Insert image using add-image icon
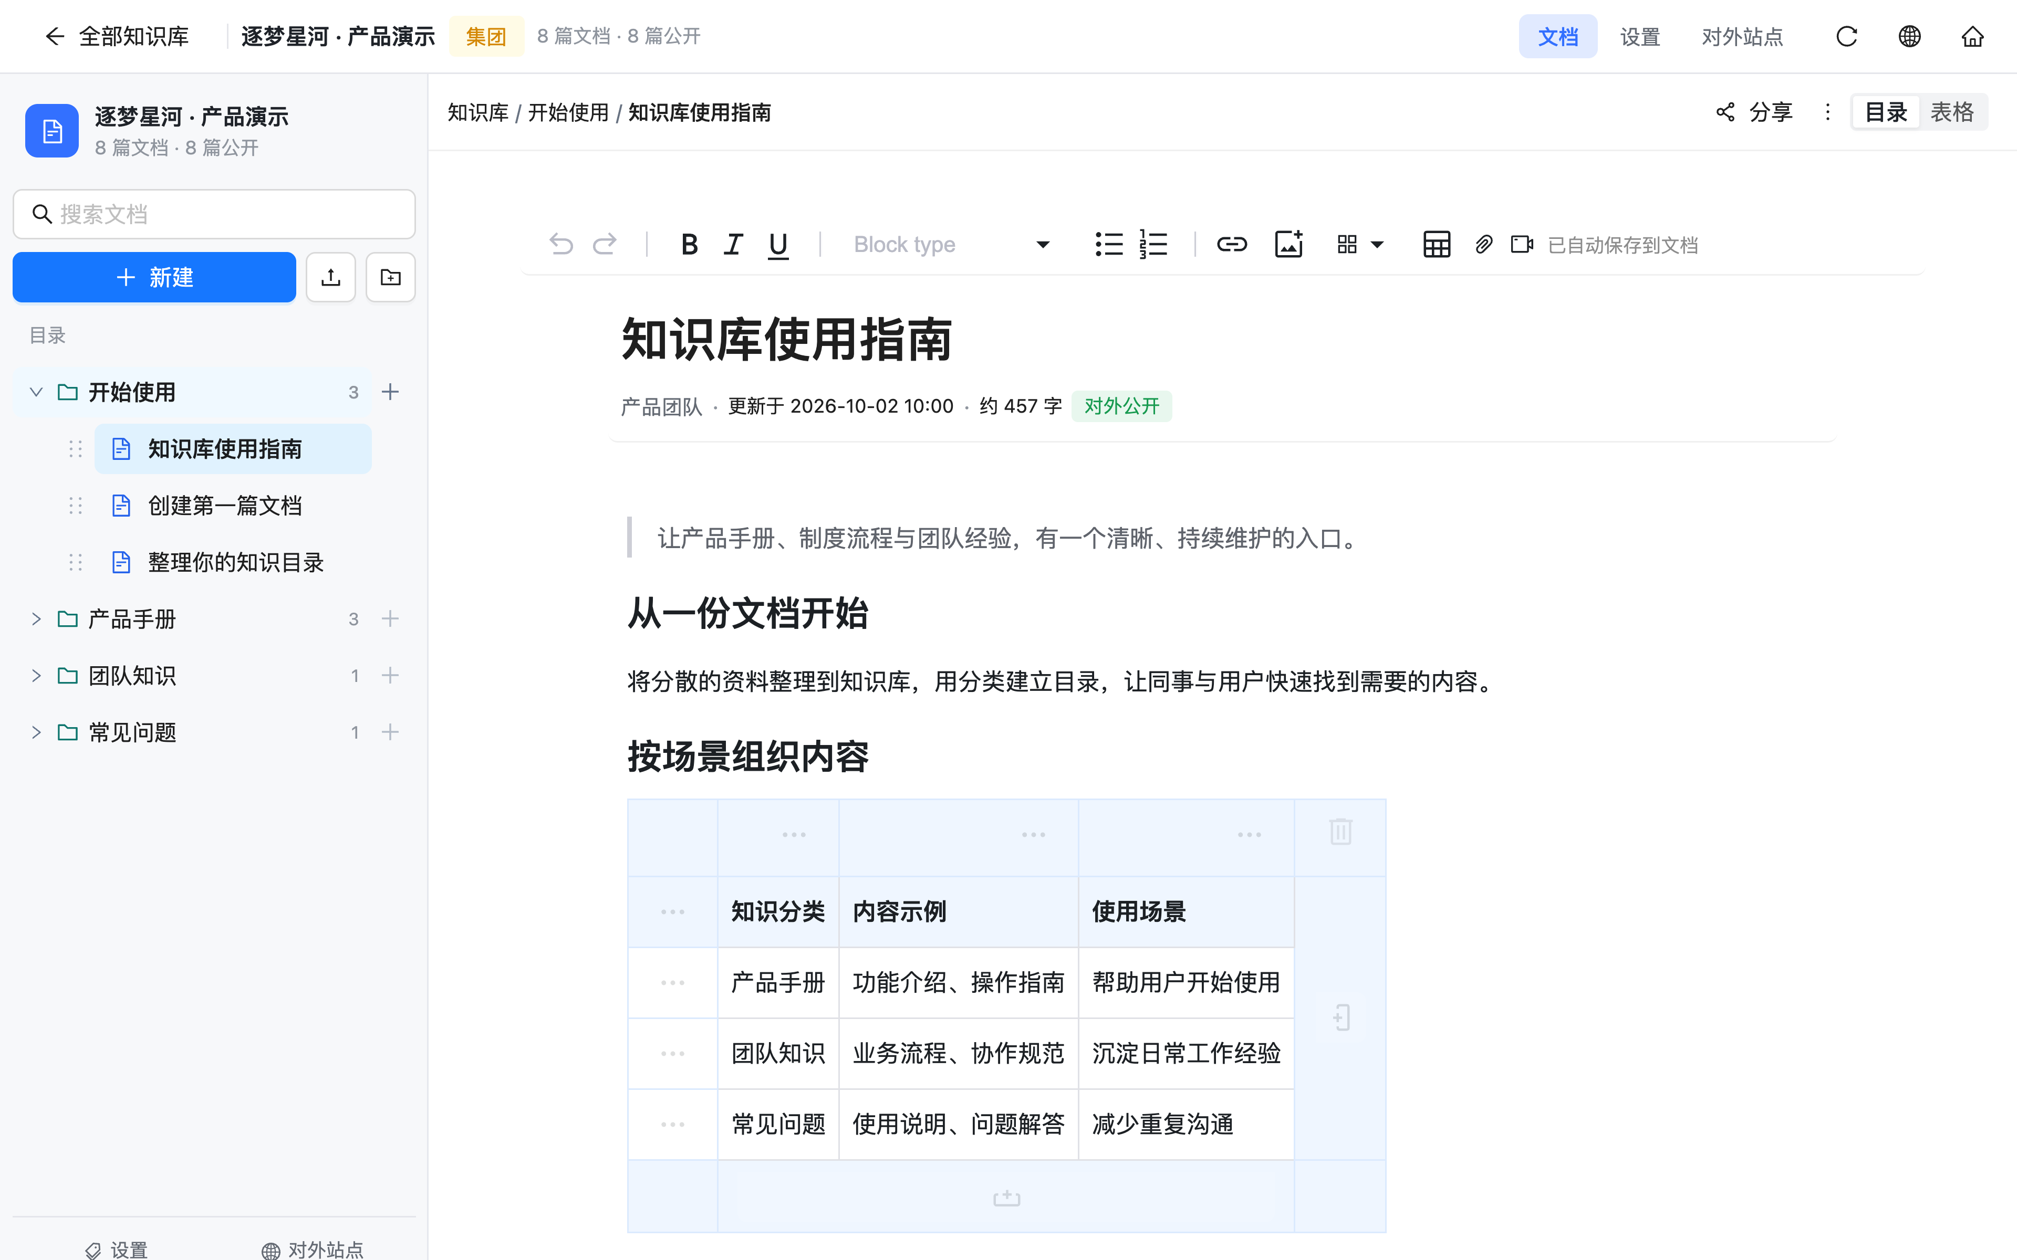Viewport: 2017px width, 1260px height. [x=1288, y=244]
